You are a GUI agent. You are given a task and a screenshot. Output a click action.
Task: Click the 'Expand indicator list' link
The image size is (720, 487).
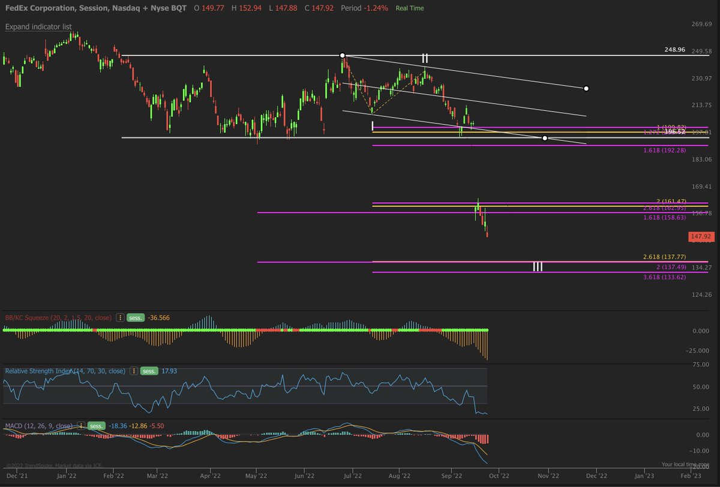coord(38,27)
